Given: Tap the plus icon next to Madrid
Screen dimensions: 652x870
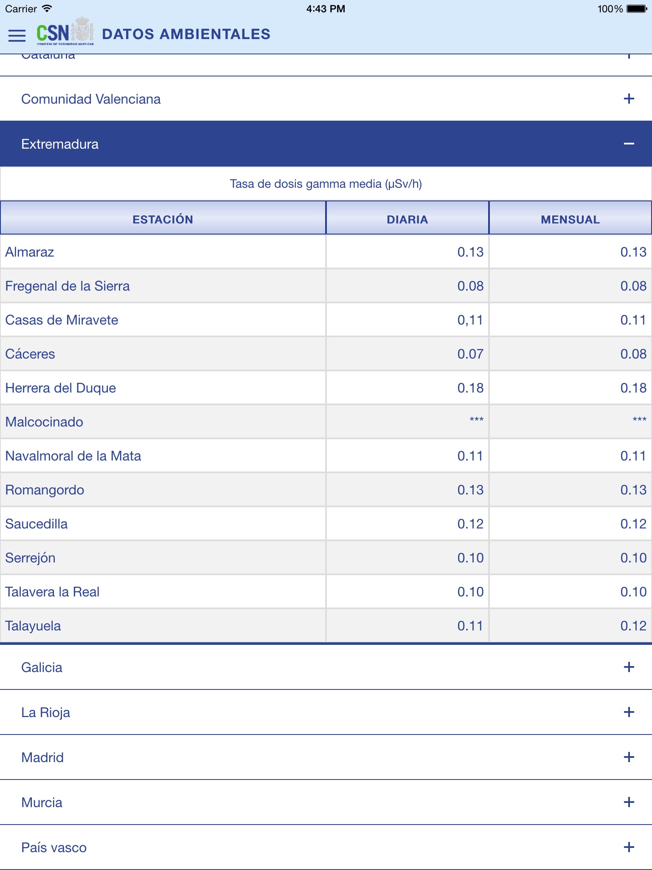Looking at the screenshot, I should [x=629, y=757].
